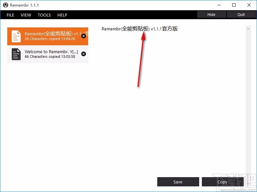The image size is (257, 192).
Task: Maximize the Remembr window
Action: (x=234, y=5)
